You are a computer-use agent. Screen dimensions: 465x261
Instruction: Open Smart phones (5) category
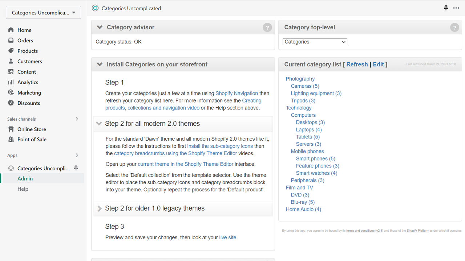316,158
